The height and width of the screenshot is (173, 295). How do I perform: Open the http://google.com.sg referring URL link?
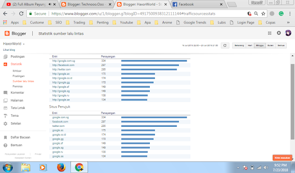[x=64, y=61]
